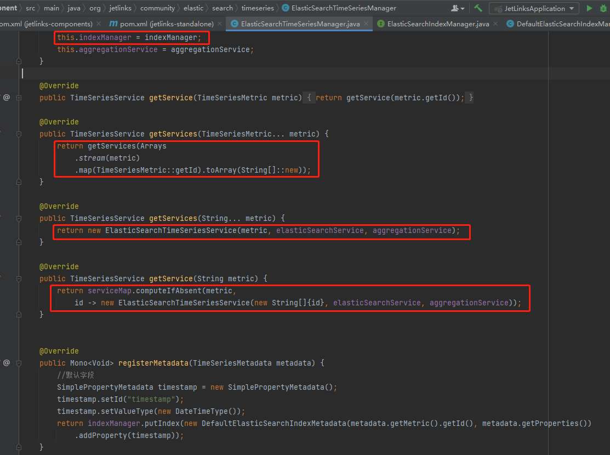Open the JetLinksApplication run configuration dropdown
This screenshot has height=455, width=610.
click(x=572, y=8)
